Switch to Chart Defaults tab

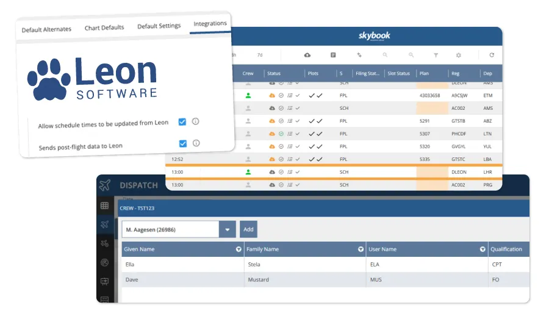(x=104, y=27)
